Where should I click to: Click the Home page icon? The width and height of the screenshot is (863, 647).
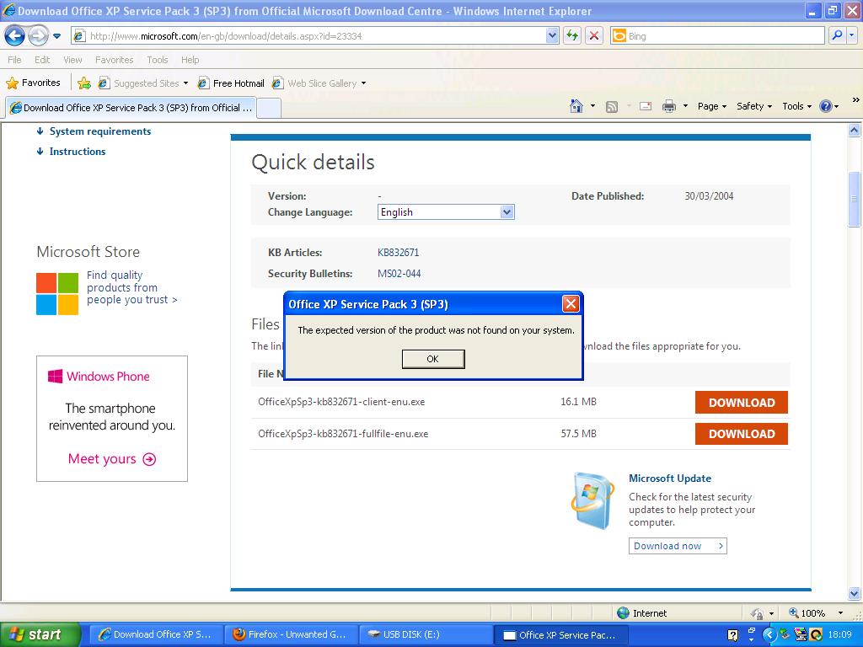point(576,105)
